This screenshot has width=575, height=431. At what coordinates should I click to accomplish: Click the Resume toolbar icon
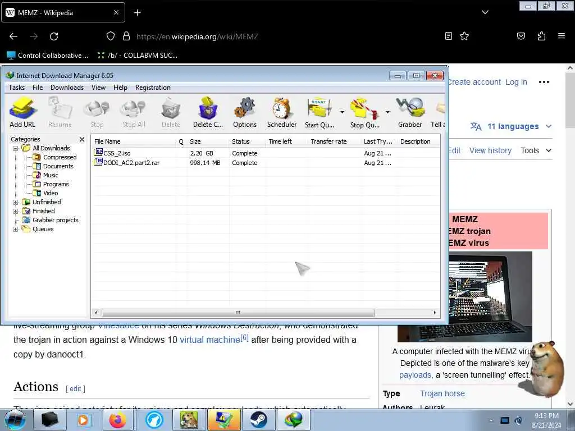(x=60, y=112)
